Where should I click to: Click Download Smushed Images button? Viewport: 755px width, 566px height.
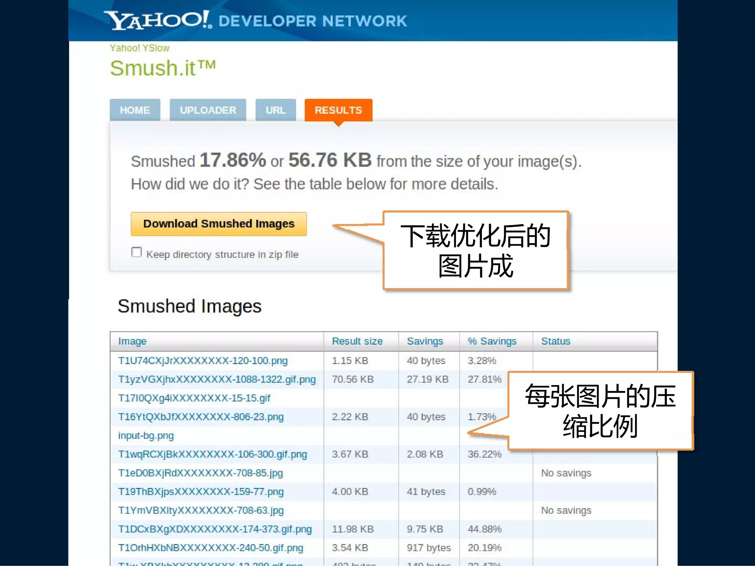pyautogui.click(x=219, y=224)
